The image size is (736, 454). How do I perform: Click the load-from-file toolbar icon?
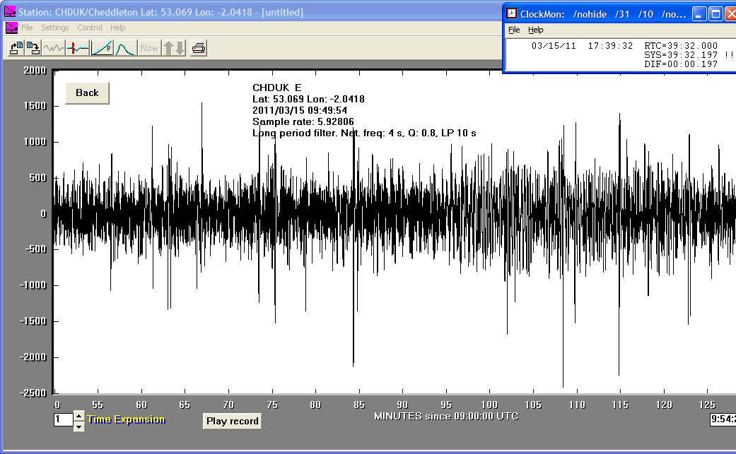pos(16,48)
